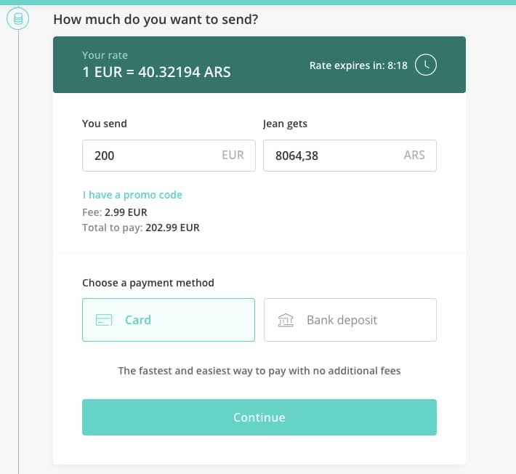Focus the "Jean gets" amount field showing 8064,38
This screenshot has height=474, width=516.
click(x=327, y=156)
